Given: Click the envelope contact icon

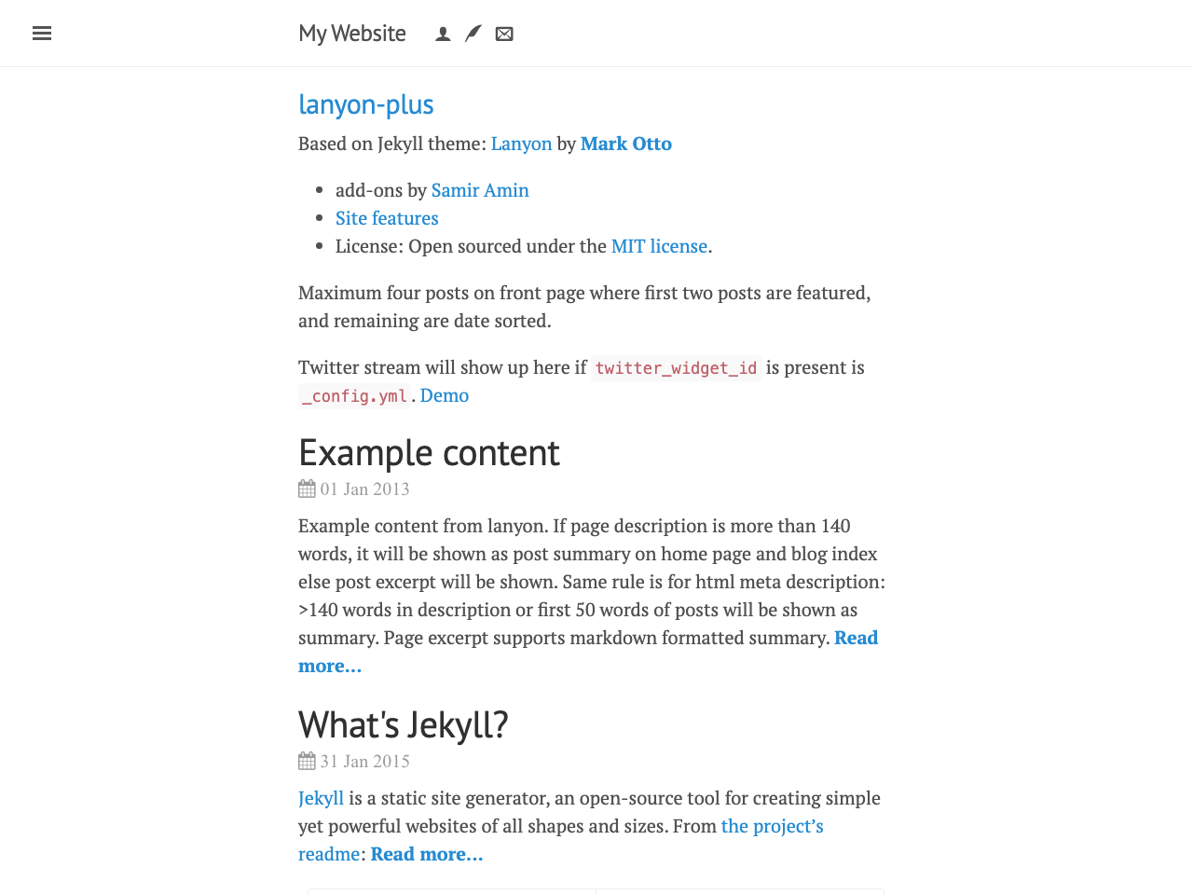Looking at the screenshot, I should coord(504,34).
